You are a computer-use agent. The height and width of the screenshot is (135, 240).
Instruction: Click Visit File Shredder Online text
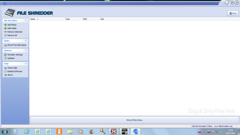[202, 126]
